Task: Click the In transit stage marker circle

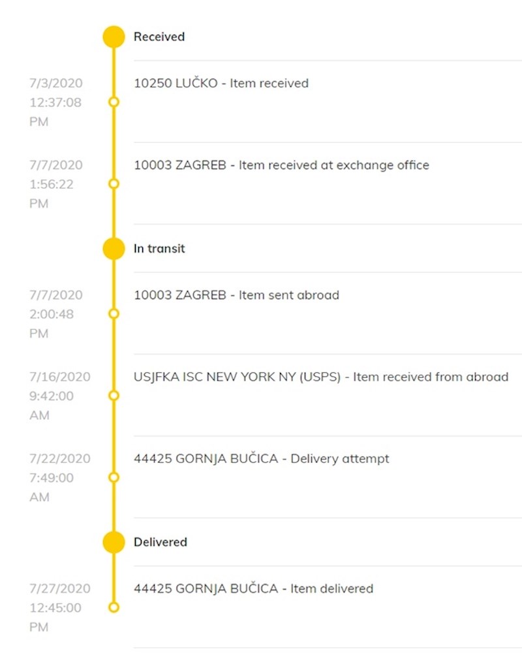Action: [114, 249]
